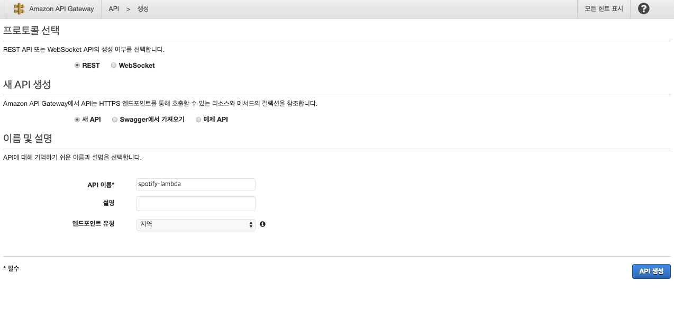Click the API breadcrumb link
The width and height of the screenshot is (674, 327).
pyautogui.click(x=114, y=9)
